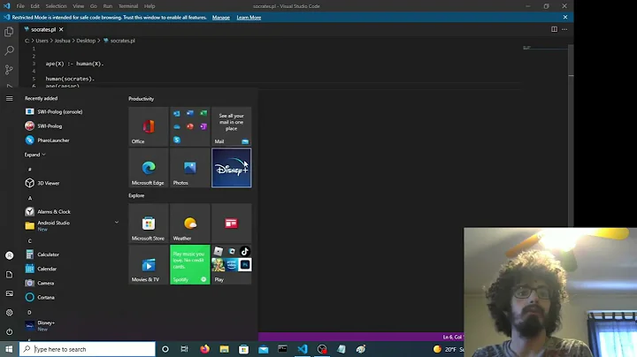Open the Weather tile
This screenshot has width=637, height=357.
click(x=189, y=223)
